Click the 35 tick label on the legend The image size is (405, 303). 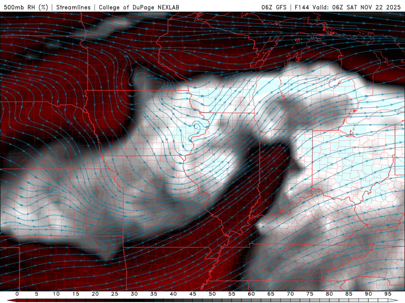[154, 294]
